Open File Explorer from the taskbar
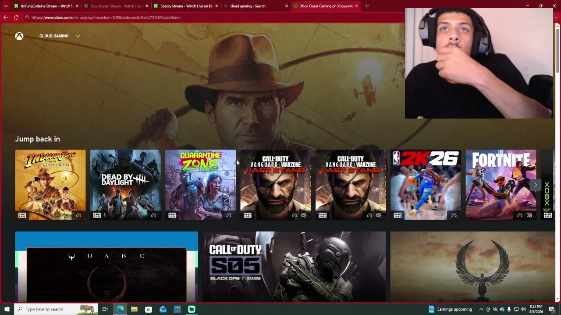Image resolution: width=561 pixels, height=315 pixels. tap(134, 309)
